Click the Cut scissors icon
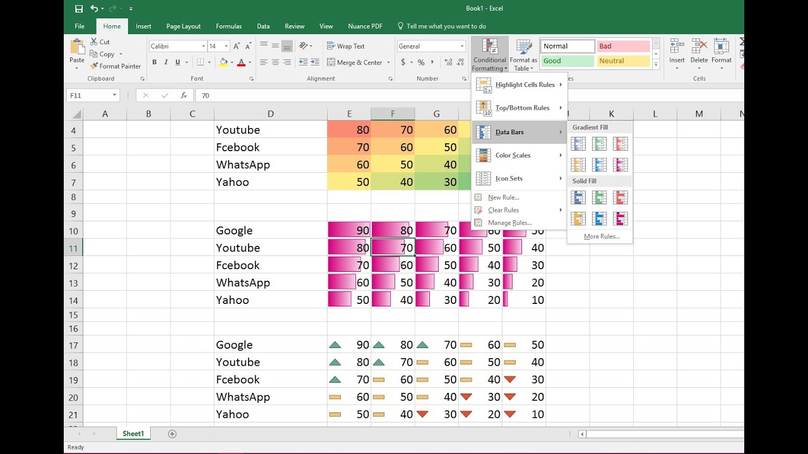The height and width of the screenshot is (454, 808). coord(94,42)
